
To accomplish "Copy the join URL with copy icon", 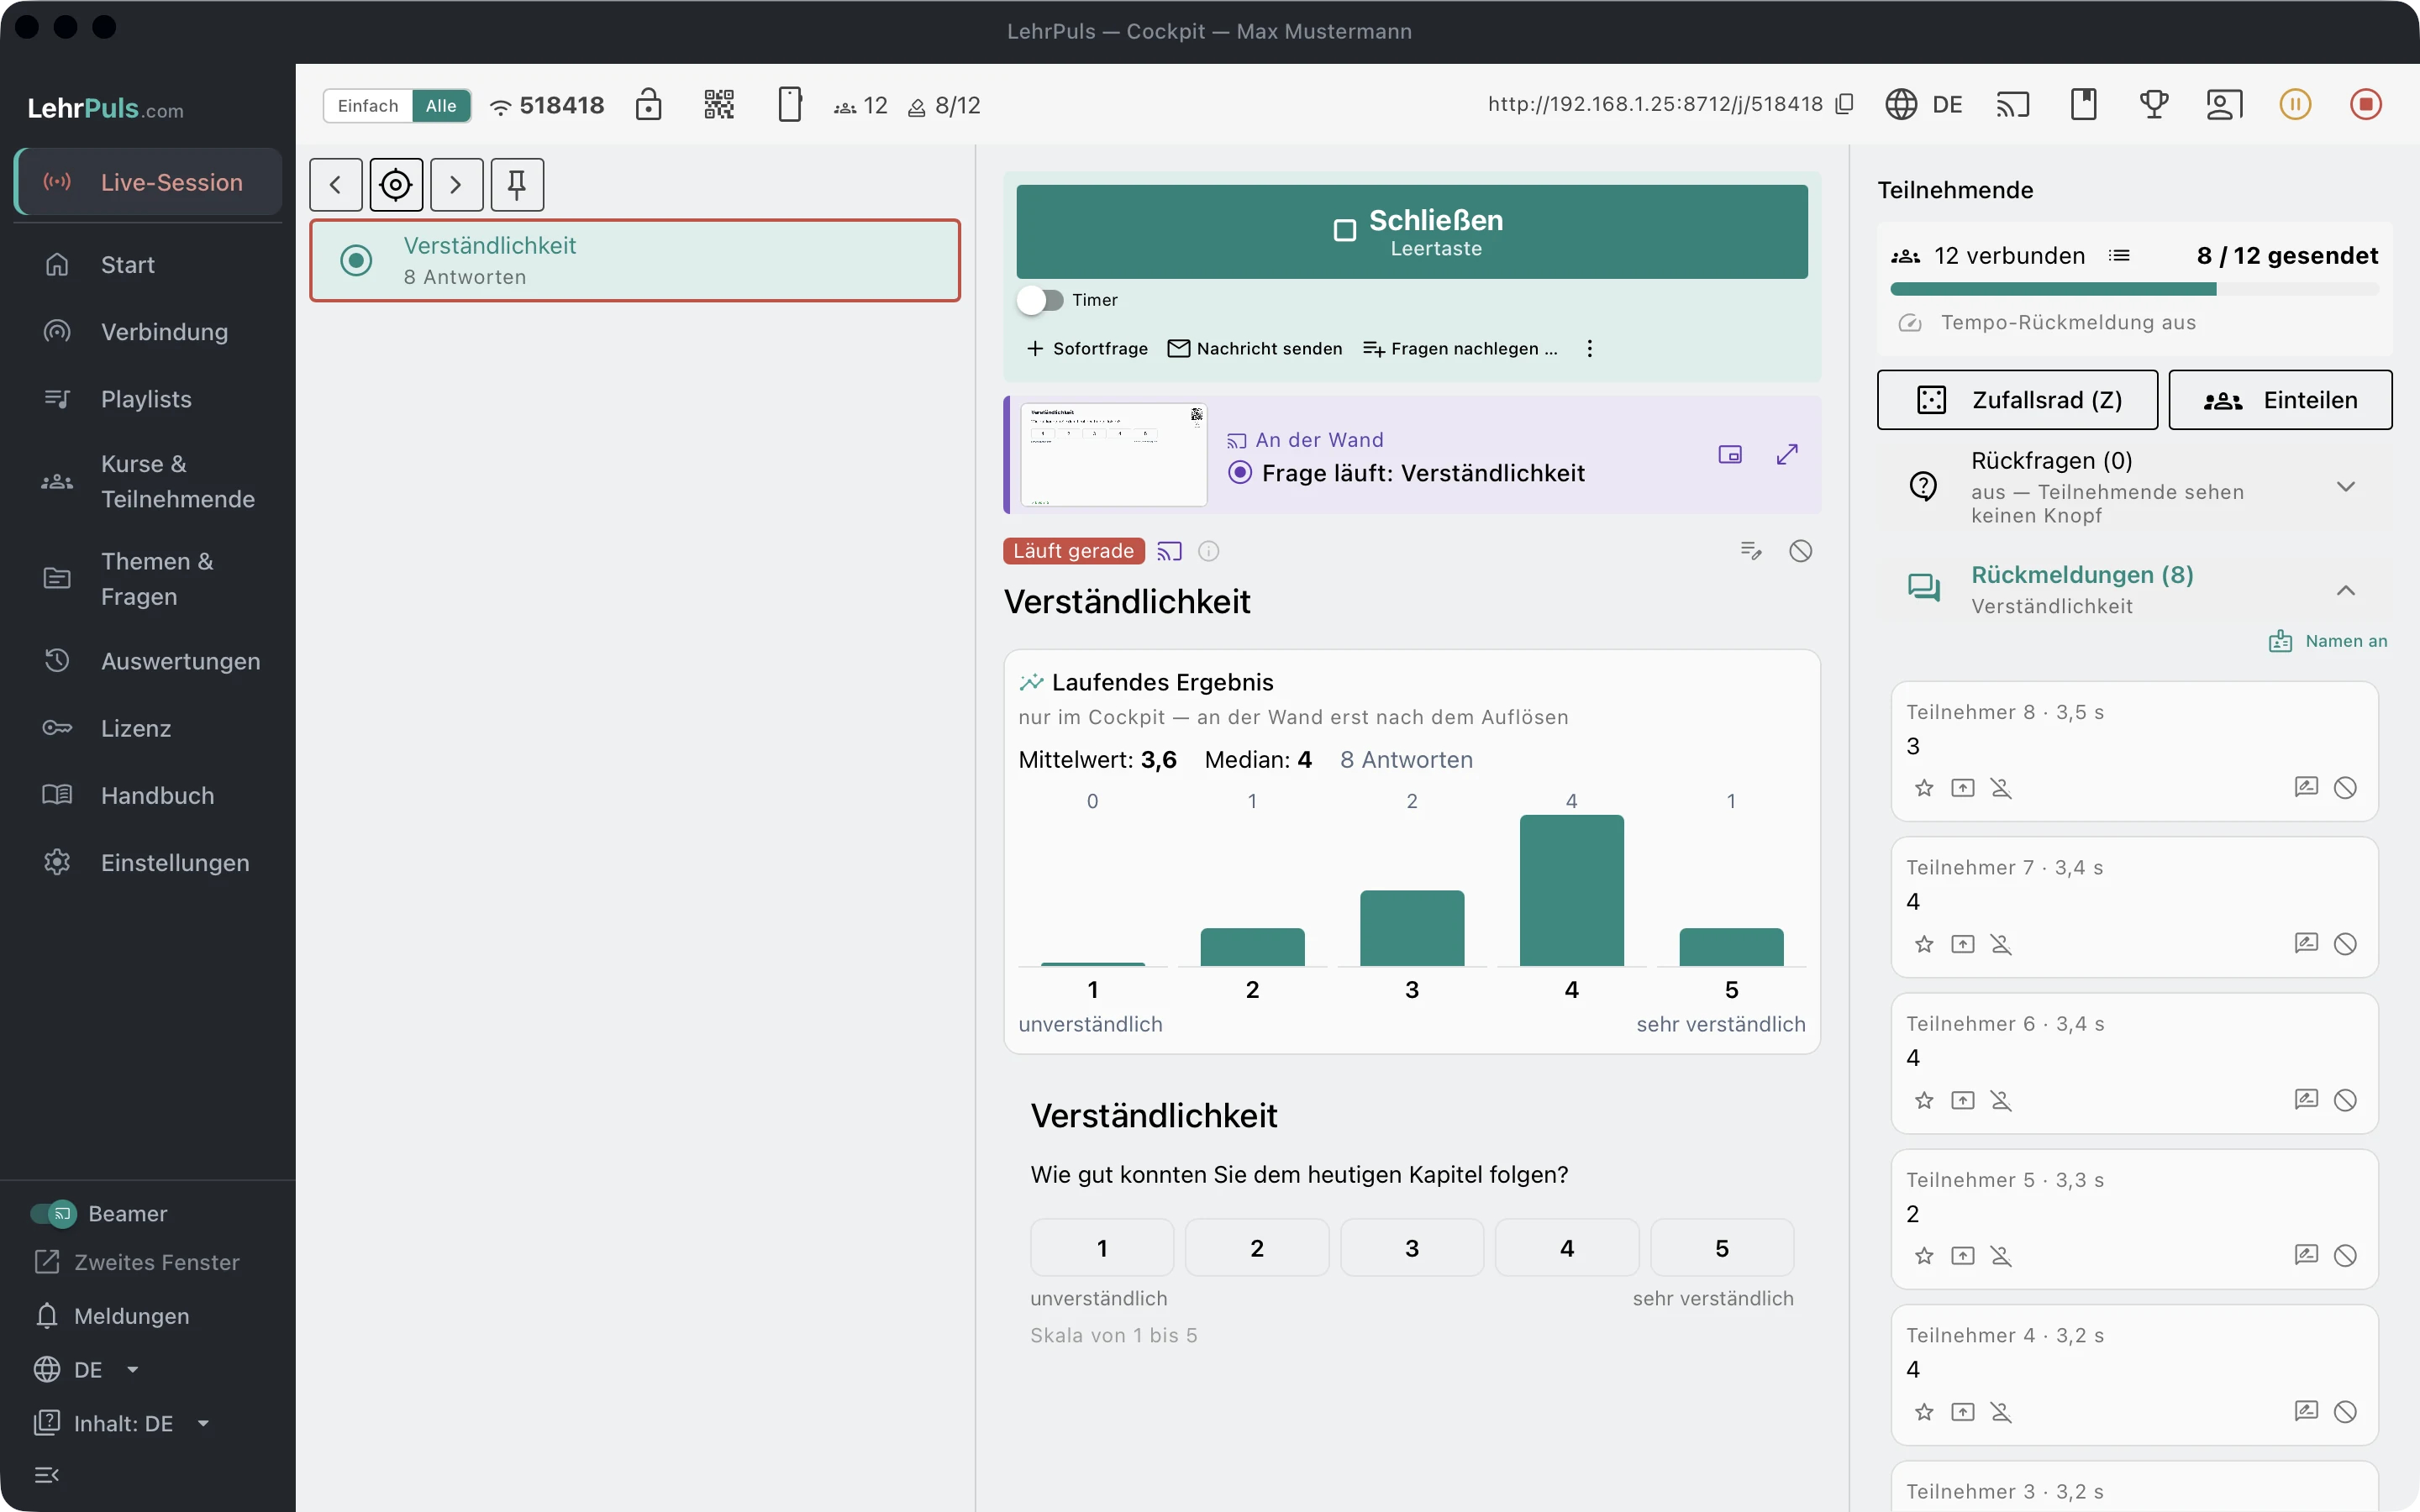I will (1845, 104).
